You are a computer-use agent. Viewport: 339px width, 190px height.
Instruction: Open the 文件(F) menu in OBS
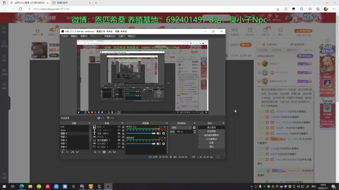click(x=64, y=36)
